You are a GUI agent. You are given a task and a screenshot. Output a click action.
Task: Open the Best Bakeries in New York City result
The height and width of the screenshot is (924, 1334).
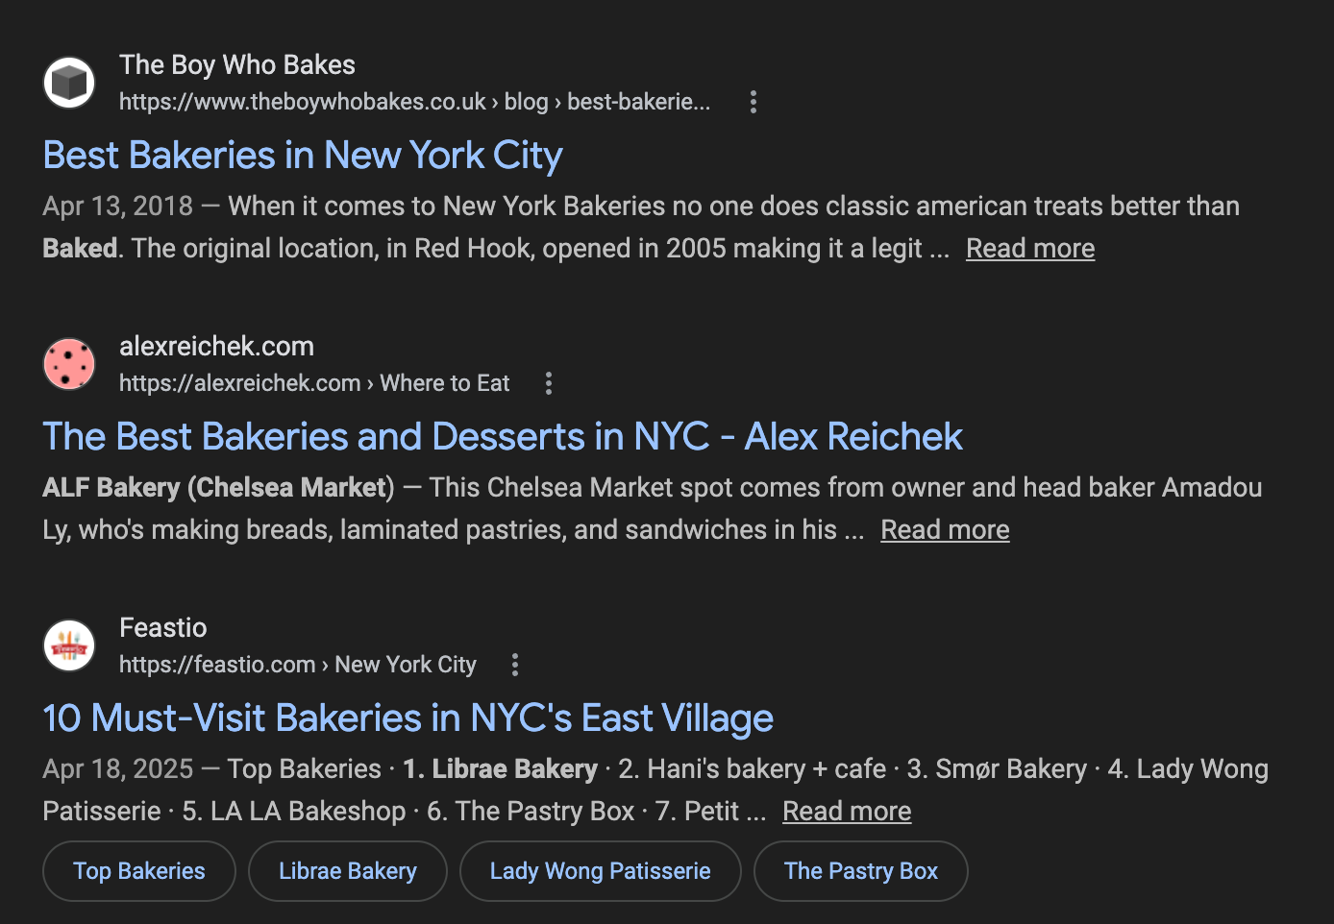302,154
